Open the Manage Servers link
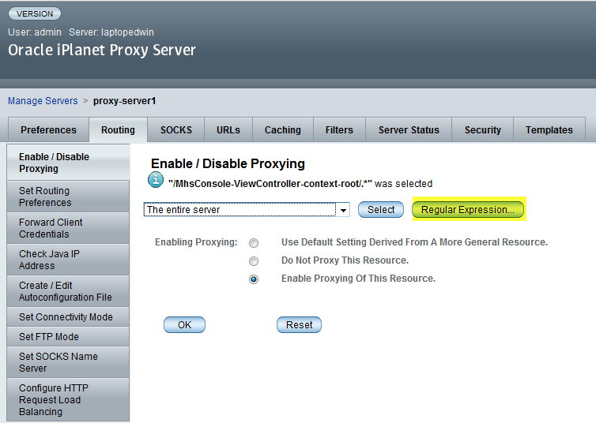Image resolution: width=596 pixels, height=423 pixels. pos(43,101)
